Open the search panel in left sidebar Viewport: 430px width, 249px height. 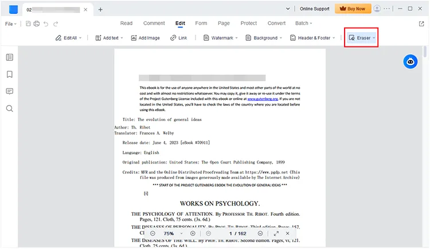point(10,108)
